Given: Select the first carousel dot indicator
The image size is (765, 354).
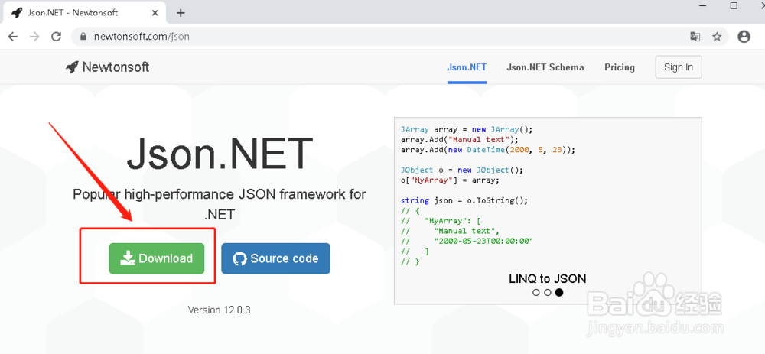Looking at the screenshot, I should pos(536,293).
